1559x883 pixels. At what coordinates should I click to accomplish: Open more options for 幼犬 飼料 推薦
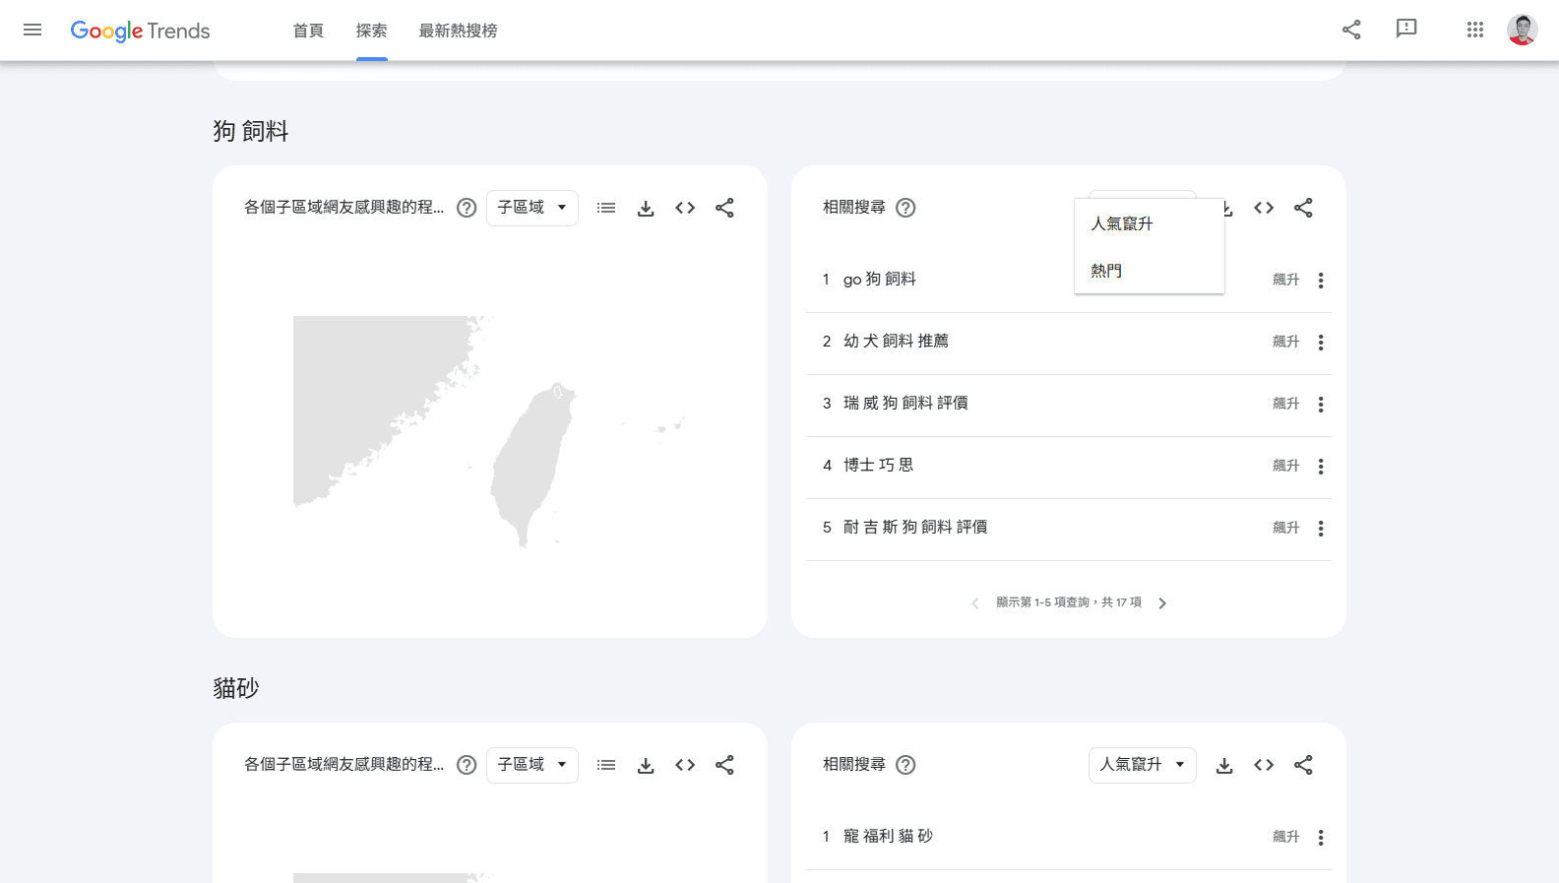pyautogui.click(x=1321, y=343)
